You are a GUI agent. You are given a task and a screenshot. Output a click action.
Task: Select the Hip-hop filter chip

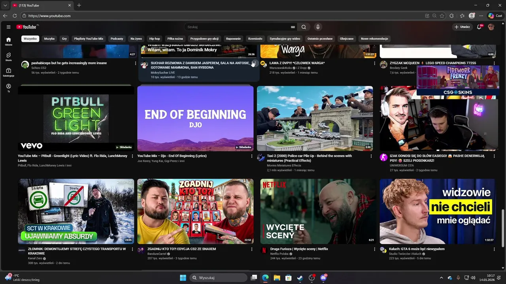coord(155,39)
